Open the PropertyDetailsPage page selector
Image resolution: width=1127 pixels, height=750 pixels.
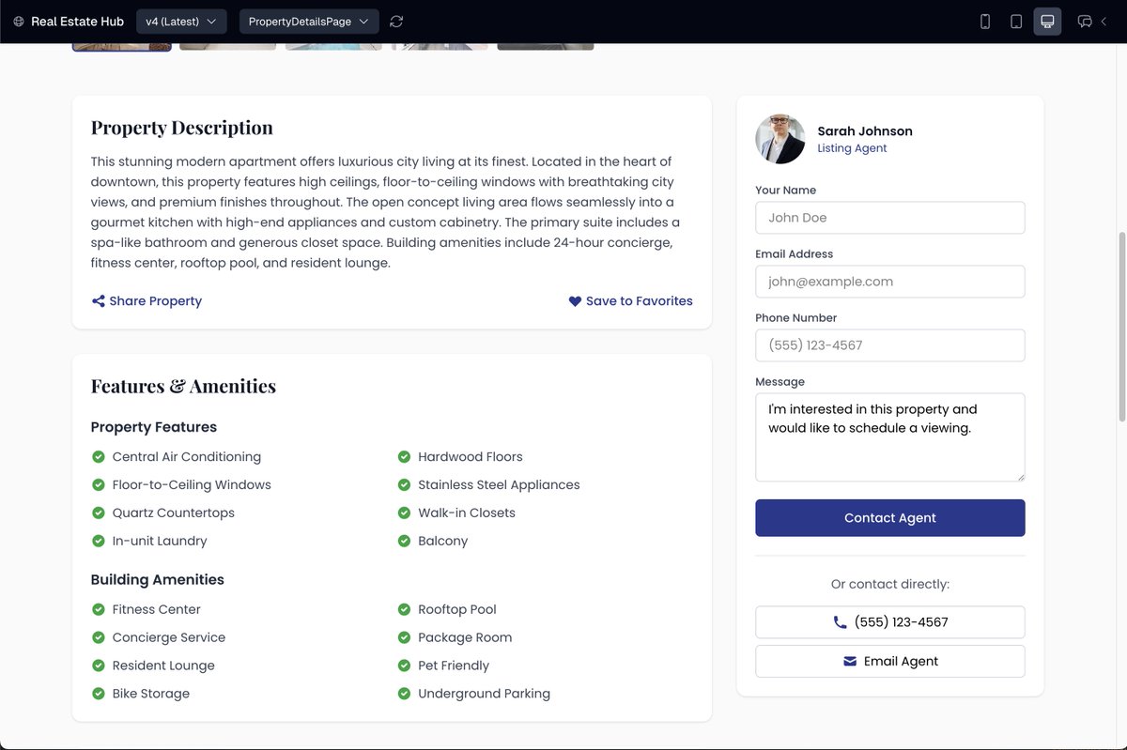[309, 22]
